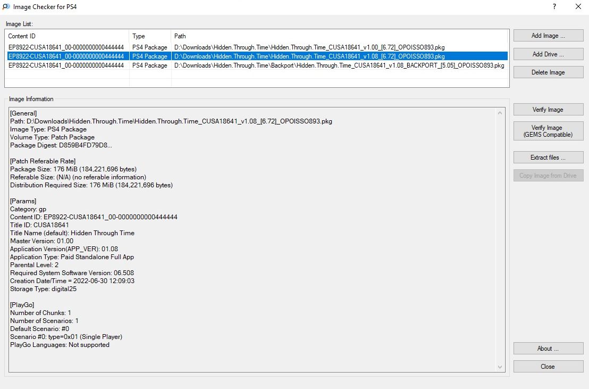
Task: Click the grayed Copy Image from Drive button
Action: [x=548, y=176]
